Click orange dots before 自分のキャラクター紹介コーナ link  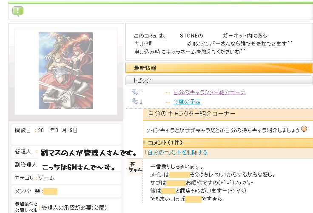tap(168, 92)
